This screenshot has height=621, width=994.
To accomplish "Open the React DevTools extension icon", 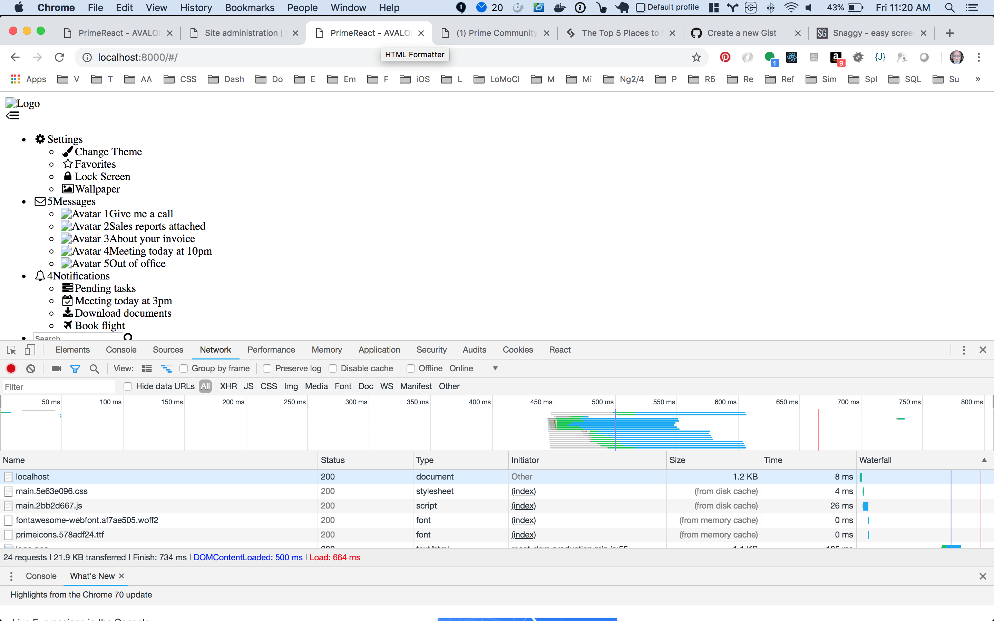I will point(791,58).
